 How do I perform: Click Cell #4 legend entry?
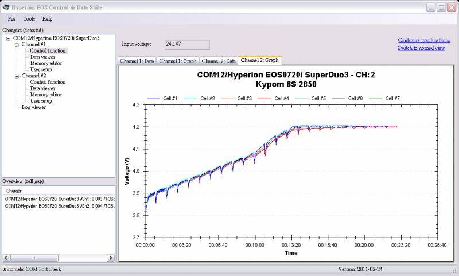[x=274, y=98]
